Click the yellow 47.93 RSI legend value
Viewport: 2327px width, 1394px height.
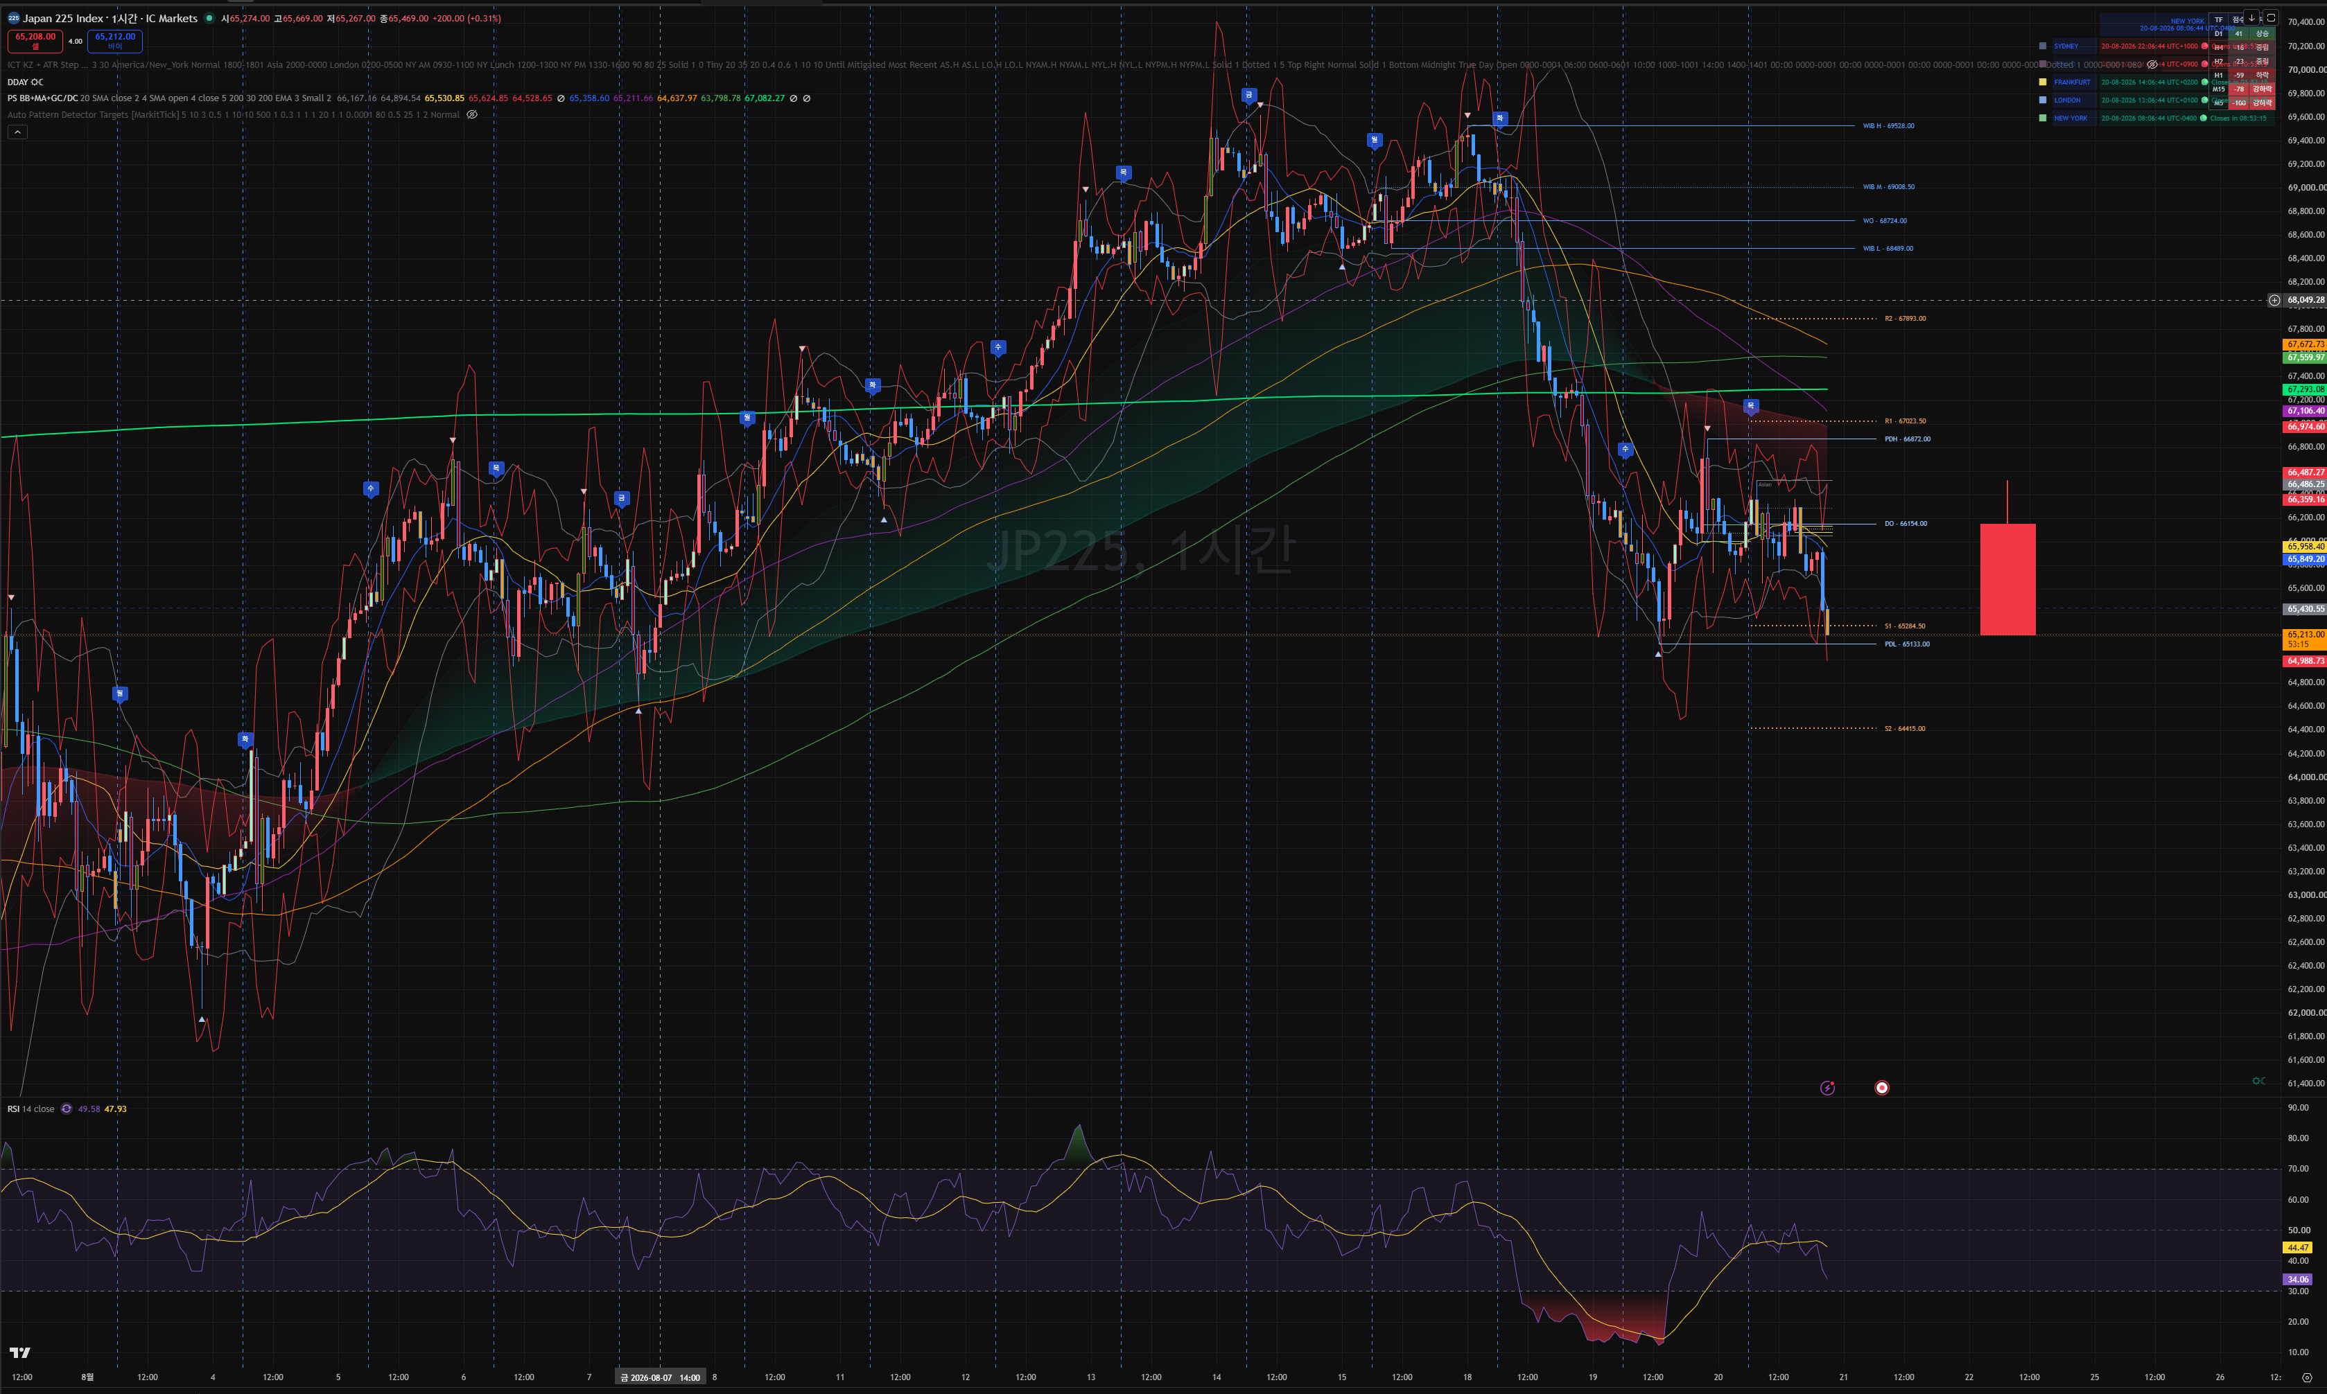(116, 1109)
